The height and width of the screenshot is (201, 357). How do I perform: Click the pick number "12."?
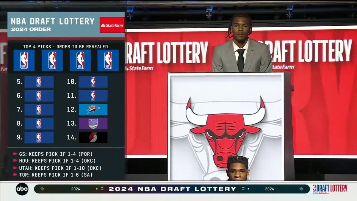pos(72,110)
